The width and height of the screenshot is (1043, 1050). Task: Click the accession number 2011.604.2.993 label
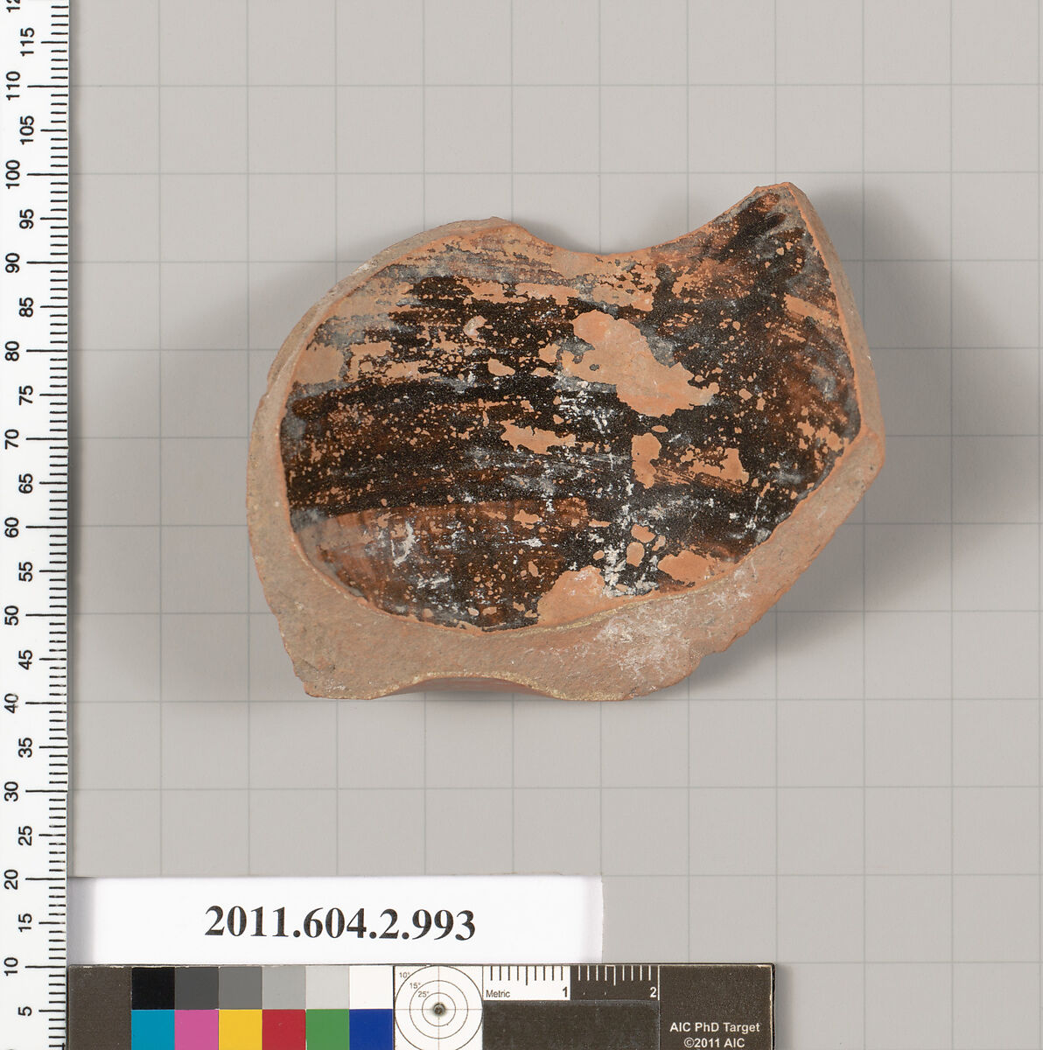pyautogui.click(x=339, y=923)
